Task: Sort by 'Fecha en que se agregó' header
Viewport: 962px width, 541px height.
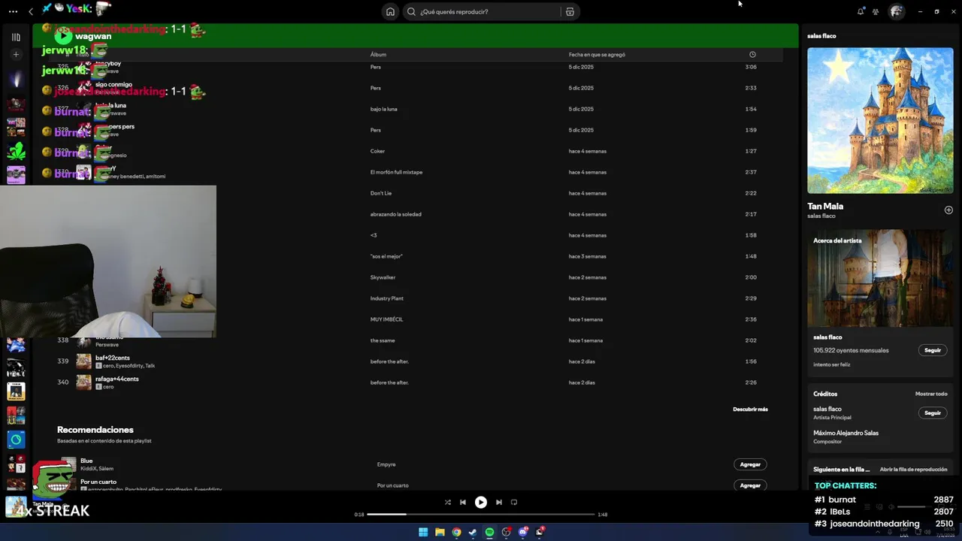Action: coord(597,54)
